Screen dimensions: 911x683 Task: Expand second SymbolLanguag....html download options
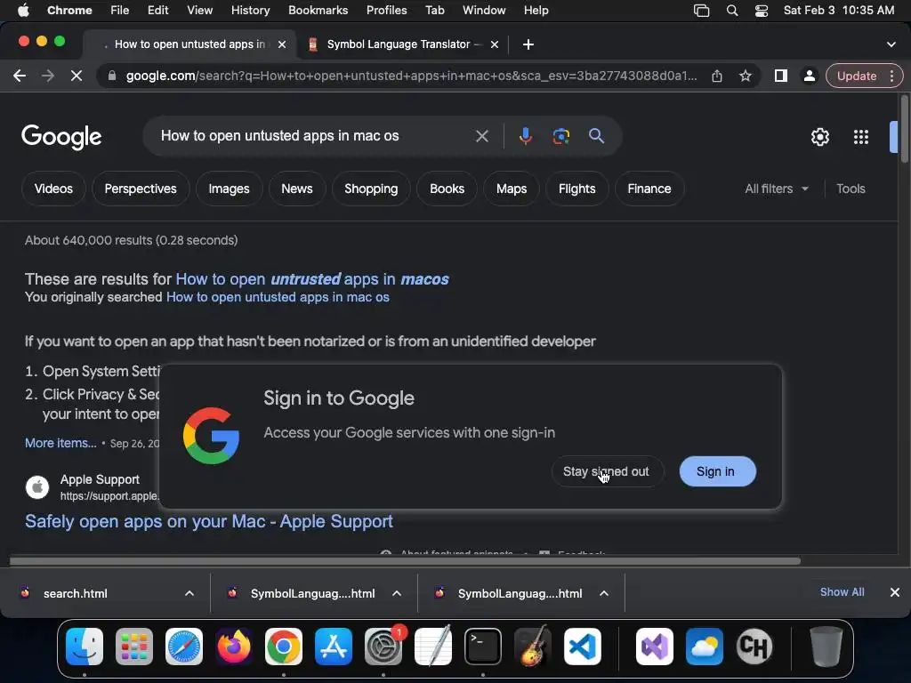(x=604, y=593)
